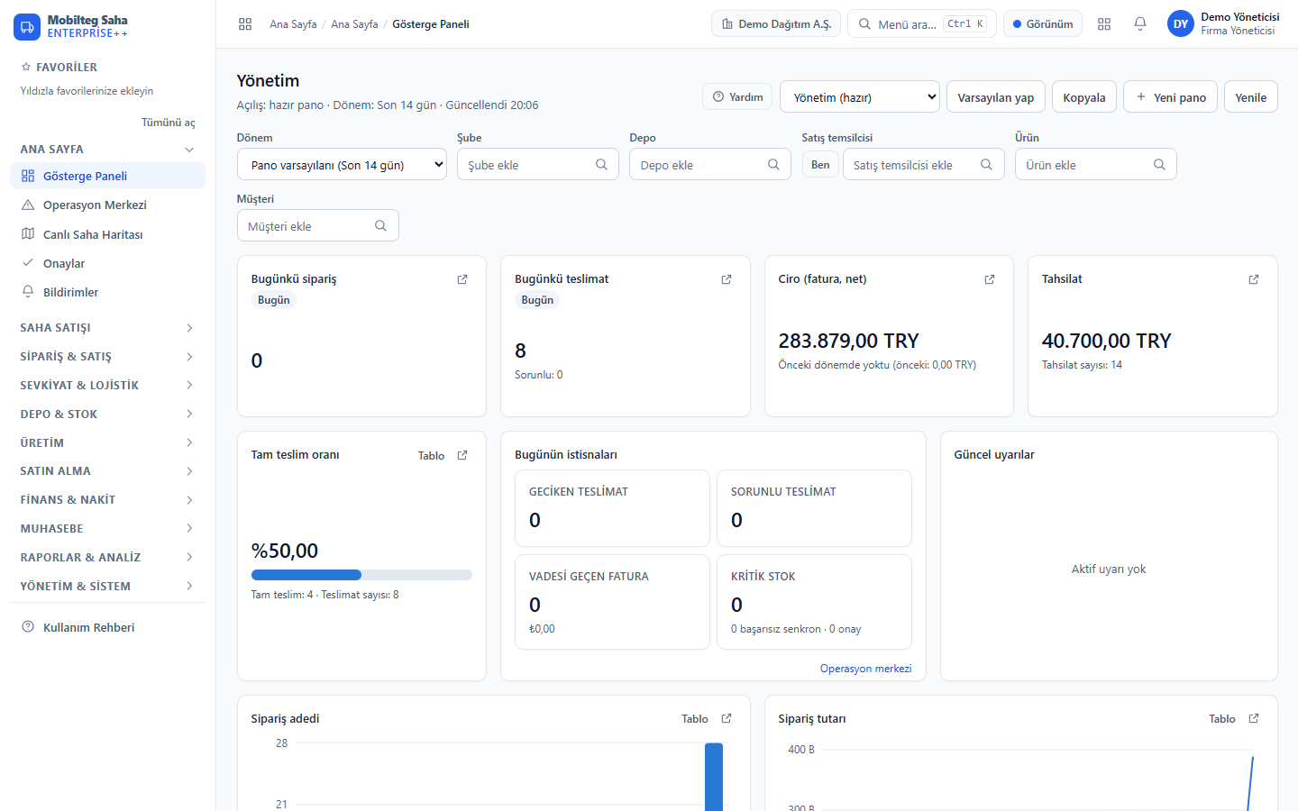Open Ciro (fatura, net) card external icon
This screenshot has height=811, width=1298.
click(990, 279)
